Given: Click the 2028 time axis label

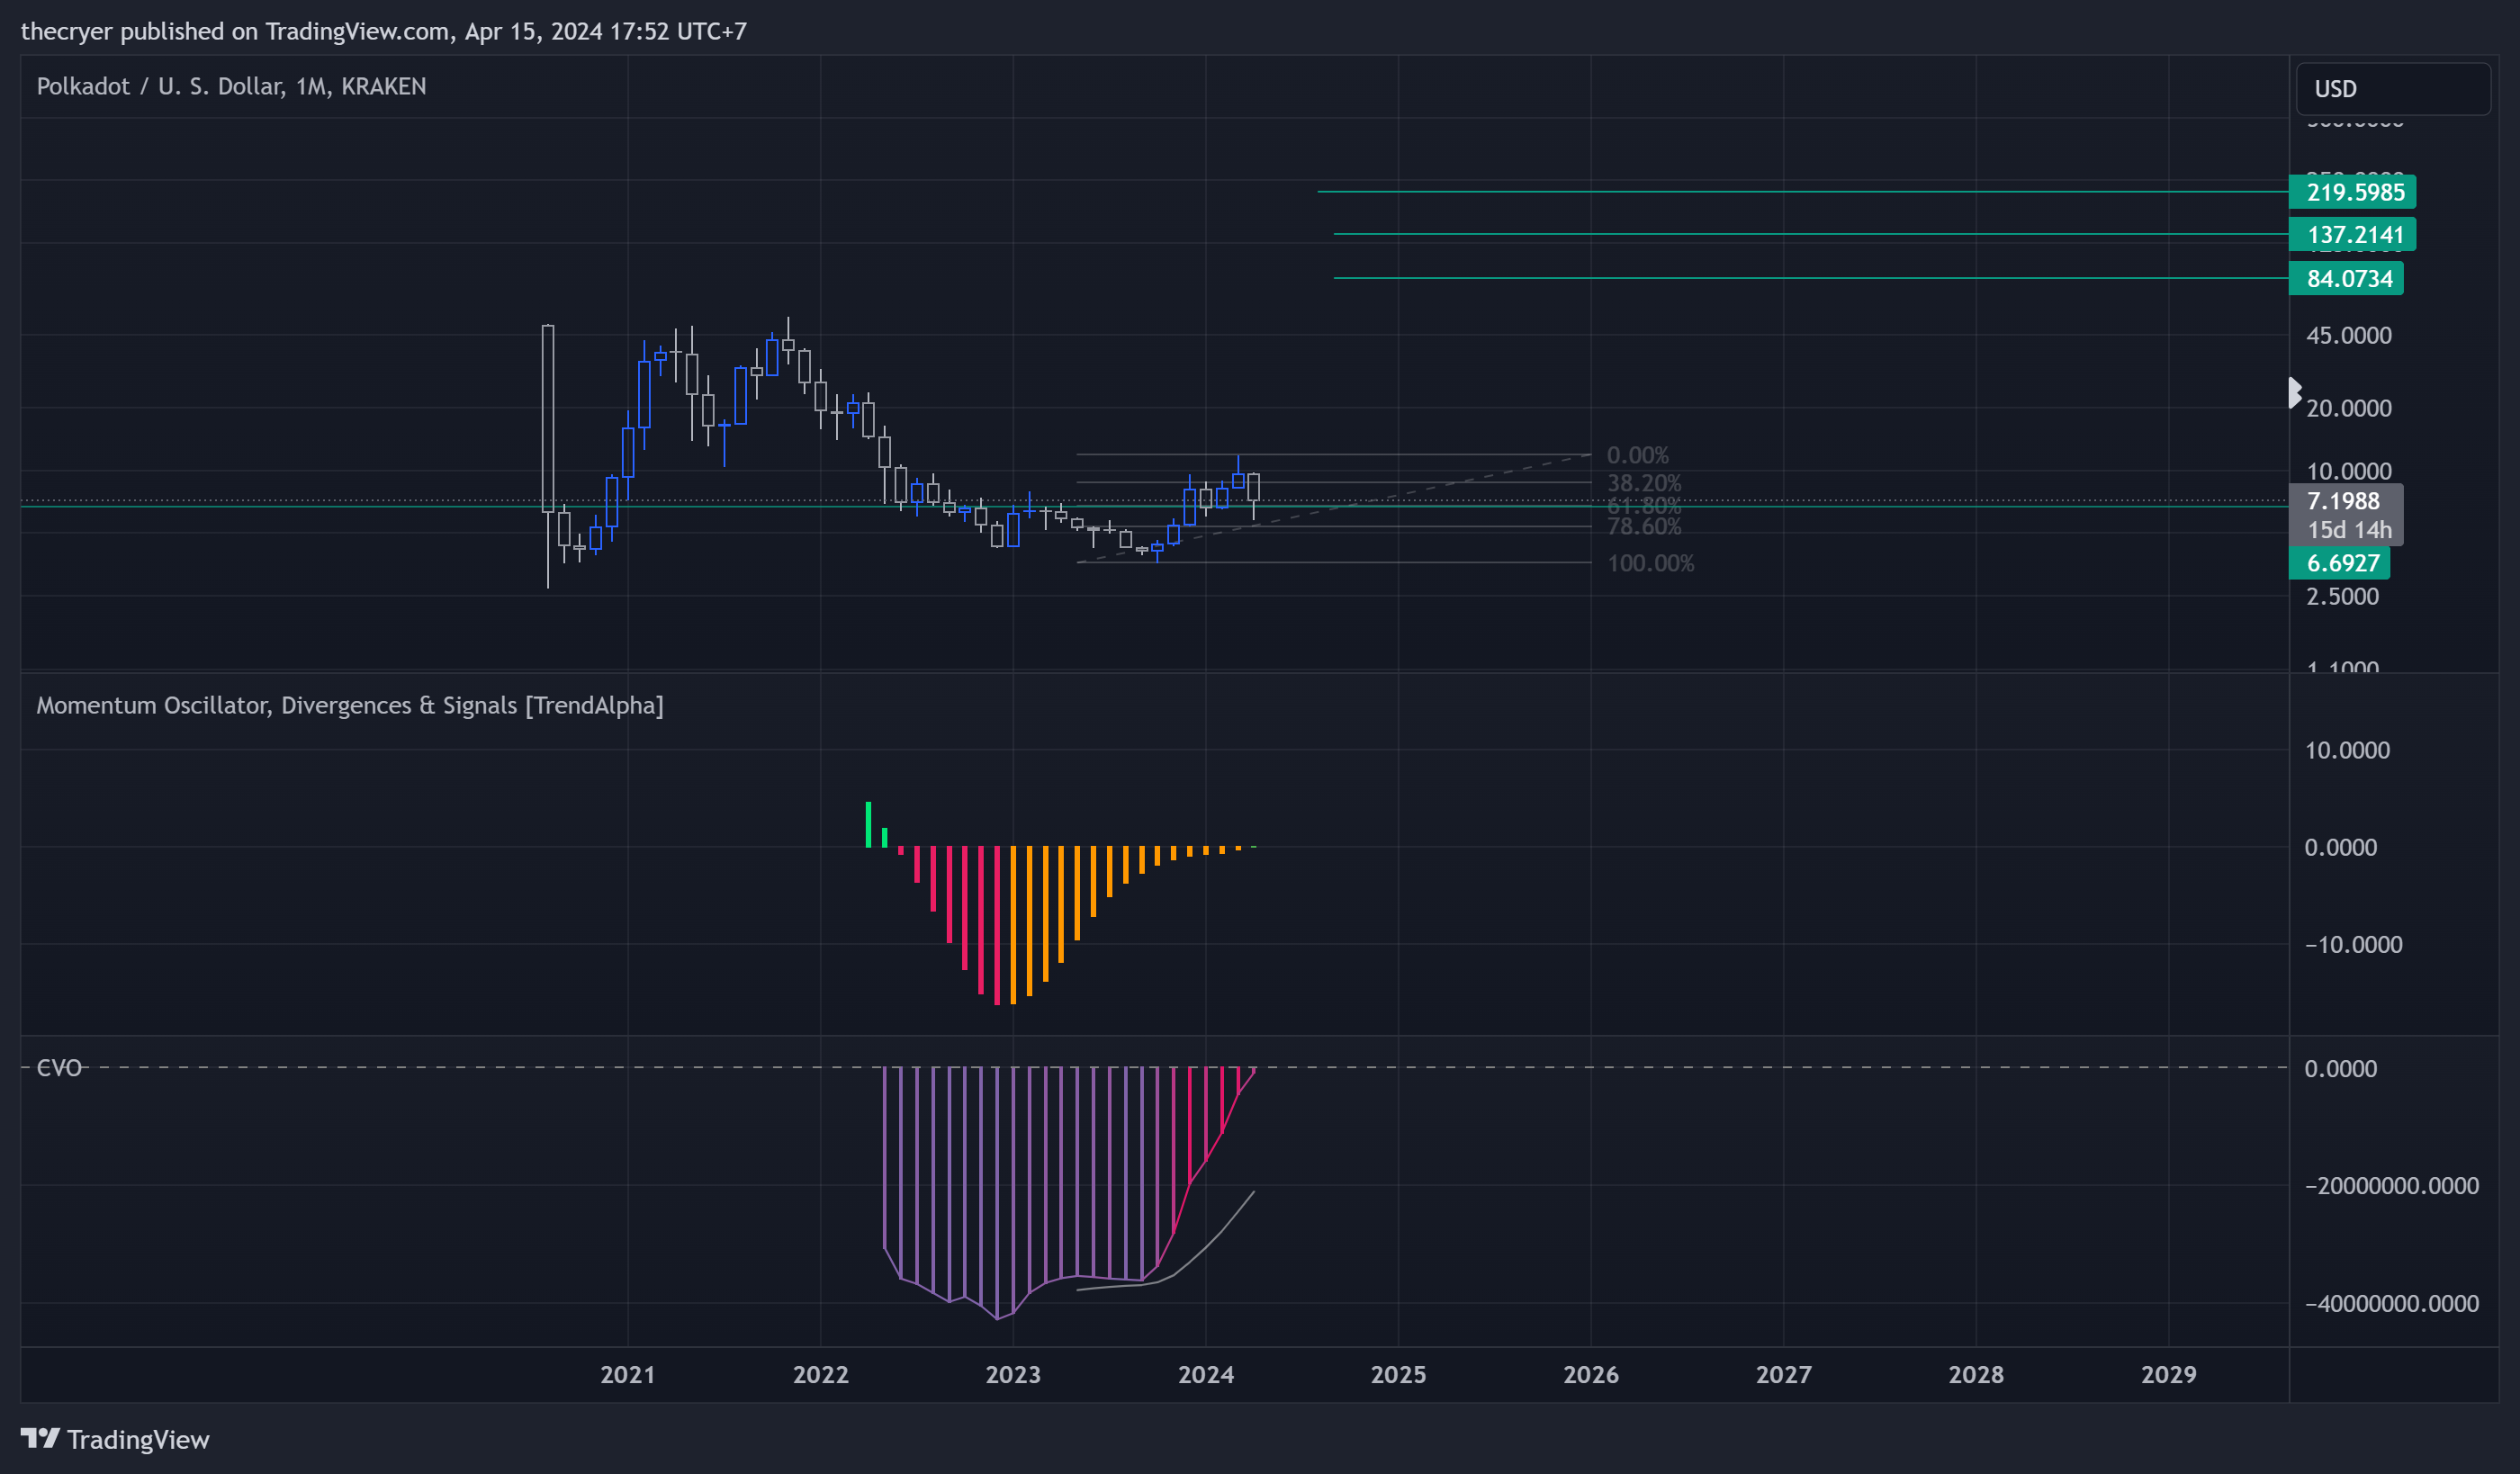Looking at the screenshot, I should pos(1976,1374).
